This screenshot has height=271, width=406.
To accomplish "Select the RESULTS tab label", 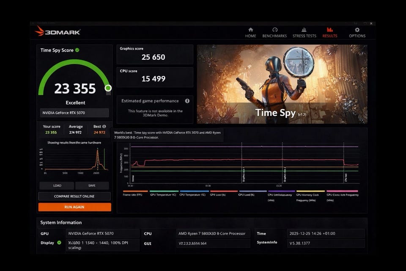I will [329, 36].
